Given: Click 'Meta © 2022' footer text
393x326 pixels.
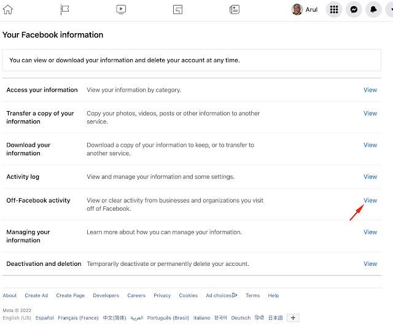Looking at the screenshot, I should (17, 311).
